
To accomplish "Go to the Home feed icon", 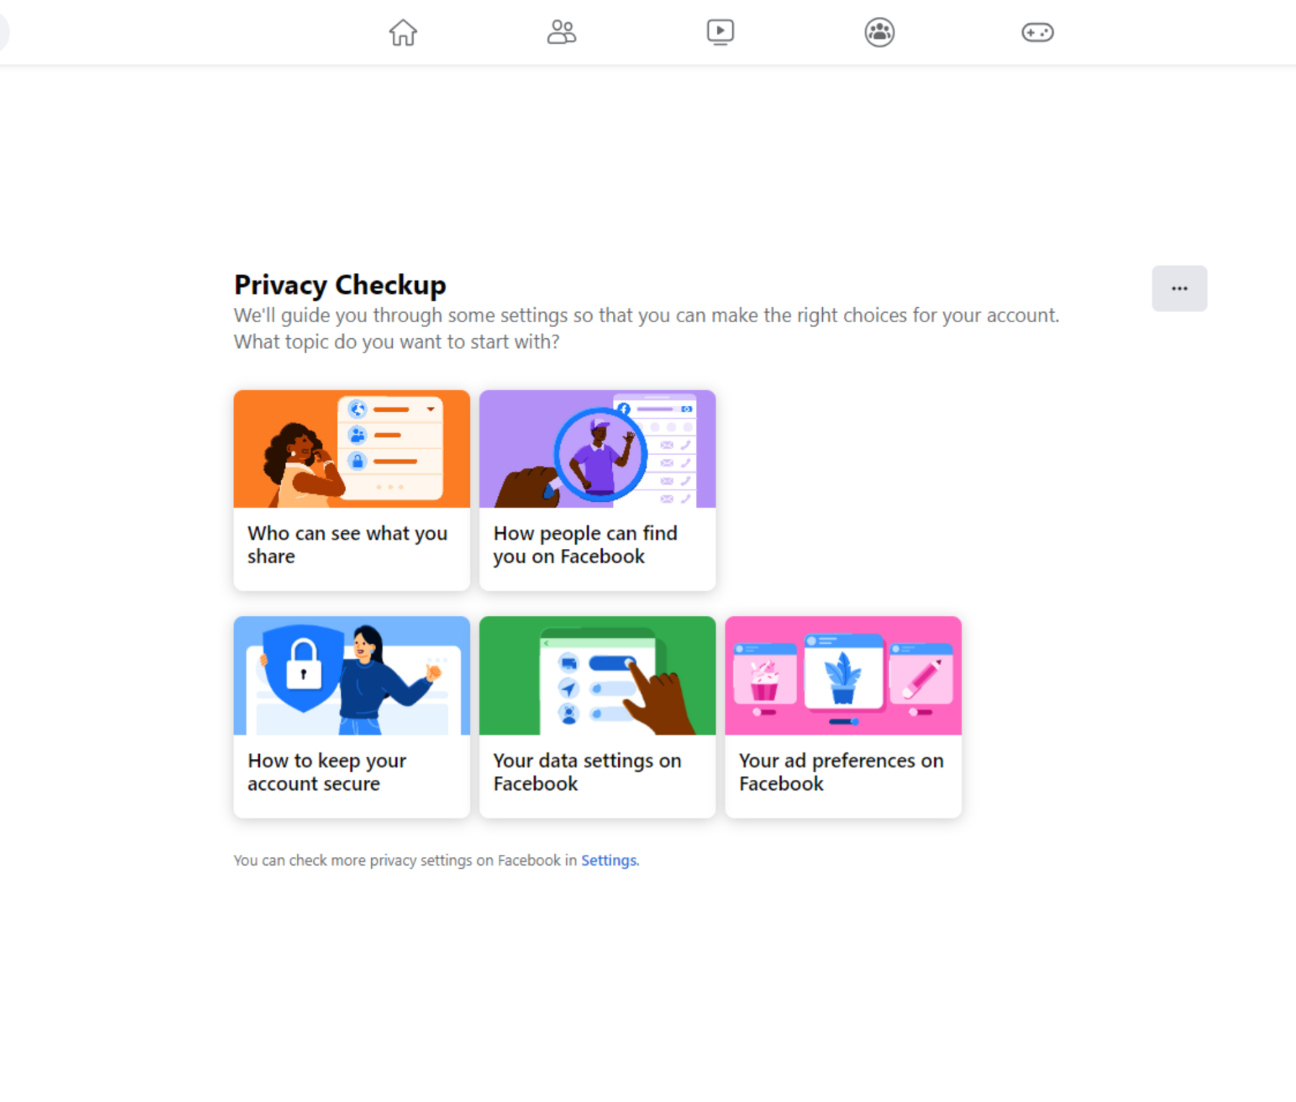I will point(403,32).
